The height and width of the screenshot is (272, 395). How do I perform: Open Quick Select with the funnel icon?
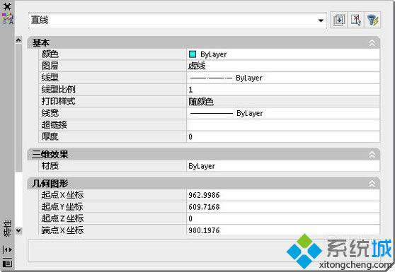pos(372,20)
